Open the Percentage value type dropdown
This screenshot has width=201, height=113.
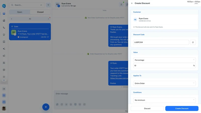point(165,60)
